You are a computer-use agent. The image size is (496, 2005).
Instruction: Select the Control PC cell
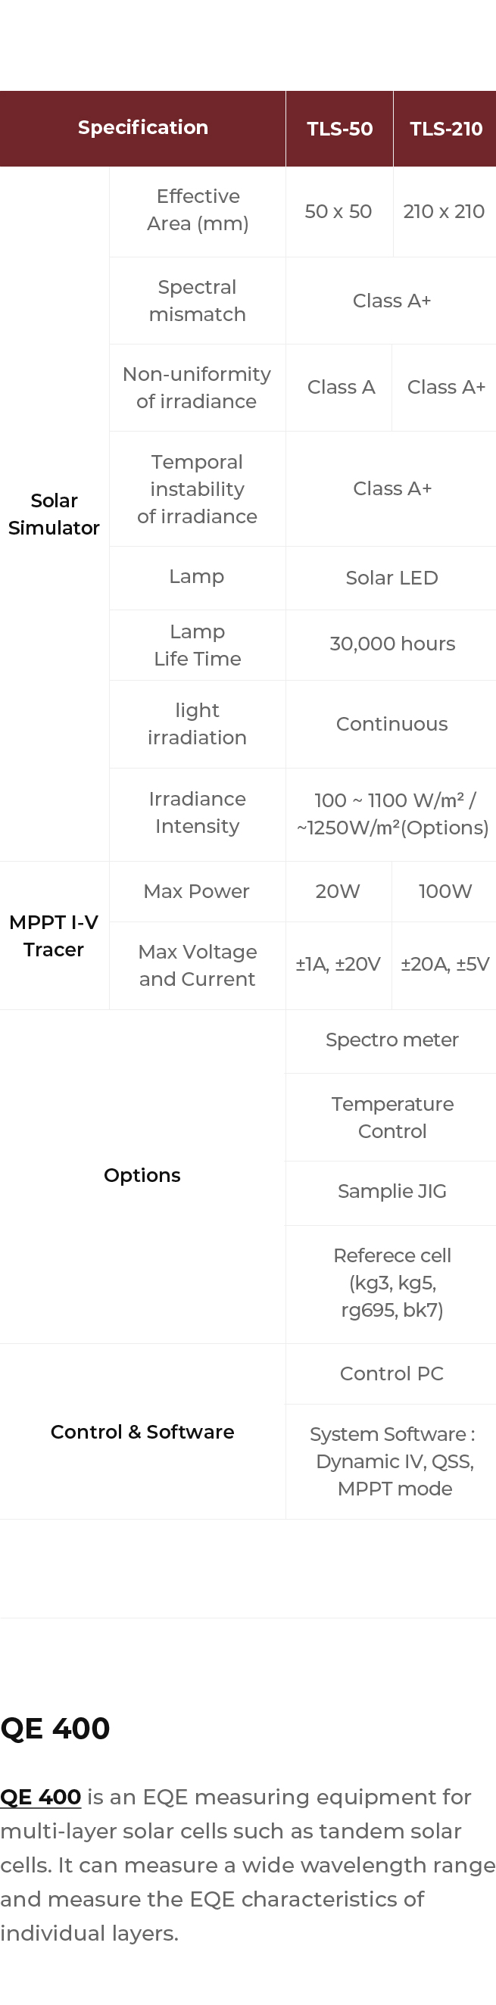(x=391, y=1374)
